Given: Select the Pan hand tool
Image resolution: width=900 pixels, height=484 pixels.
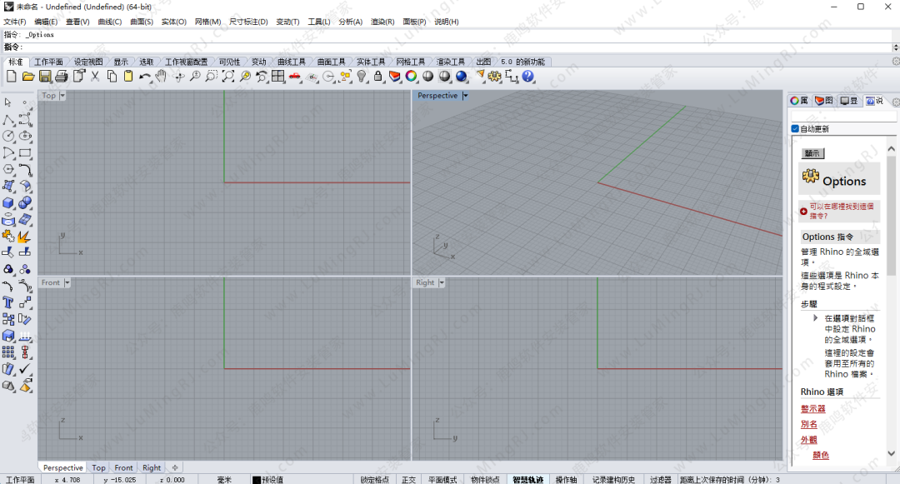Looking at the screenshot, I should click(161, 77).
